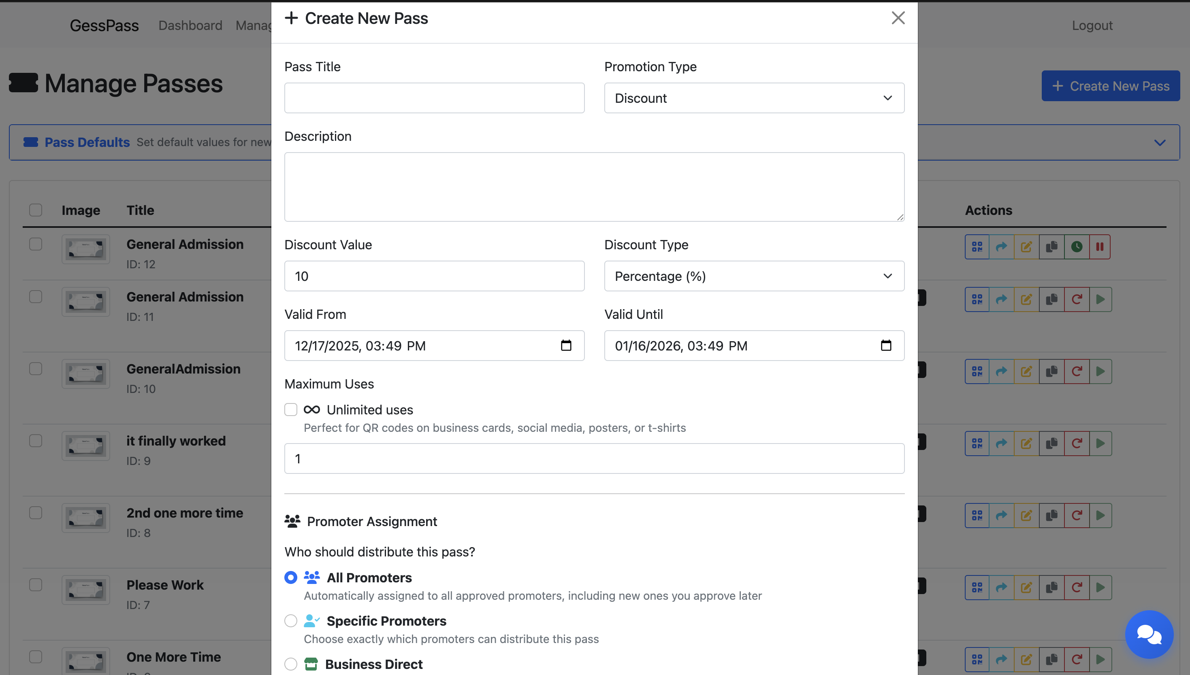Click red reset icon for Please Work pass
The height and width of the screenshot is (675, 1190).
click(1076, 587)
